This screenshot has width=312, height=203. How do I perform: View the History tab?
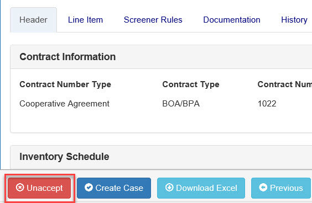pyautogui.click(x=294, y=20)
